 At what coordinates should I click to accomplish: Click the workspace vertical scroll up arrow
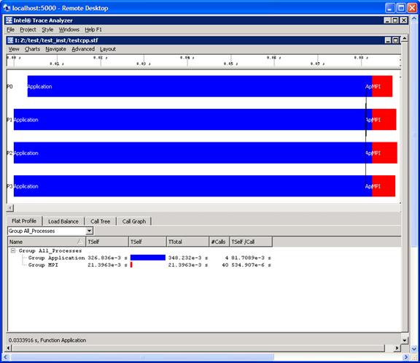point(405,39)
